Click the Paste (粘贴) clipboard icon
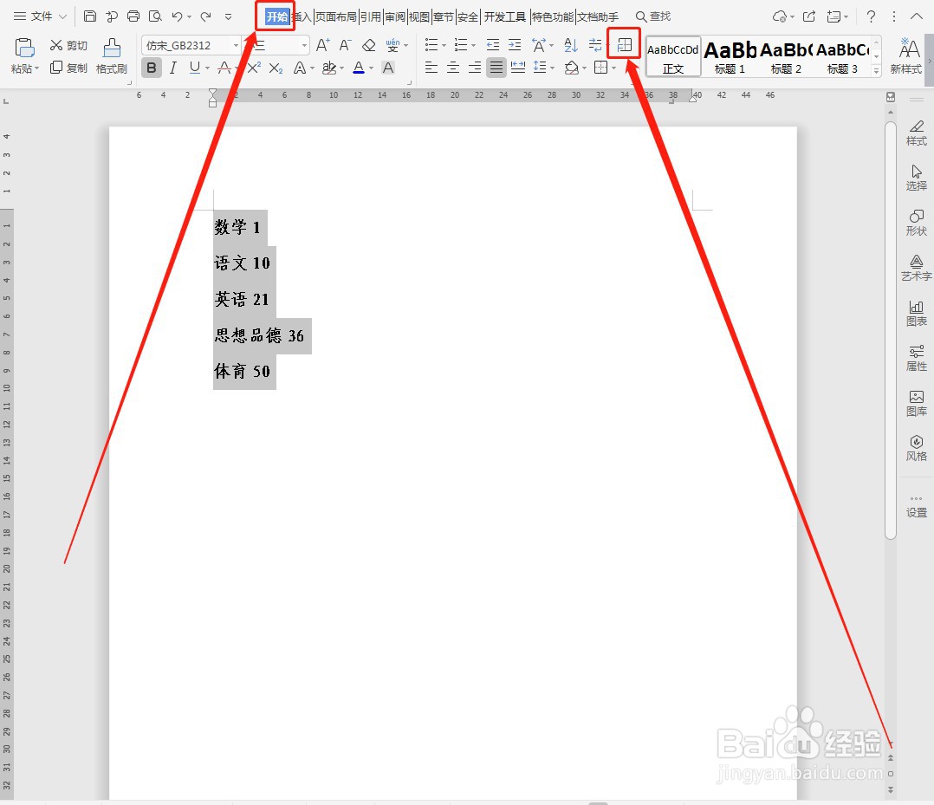This screenshot has width=934, height=805. [24, 48]
